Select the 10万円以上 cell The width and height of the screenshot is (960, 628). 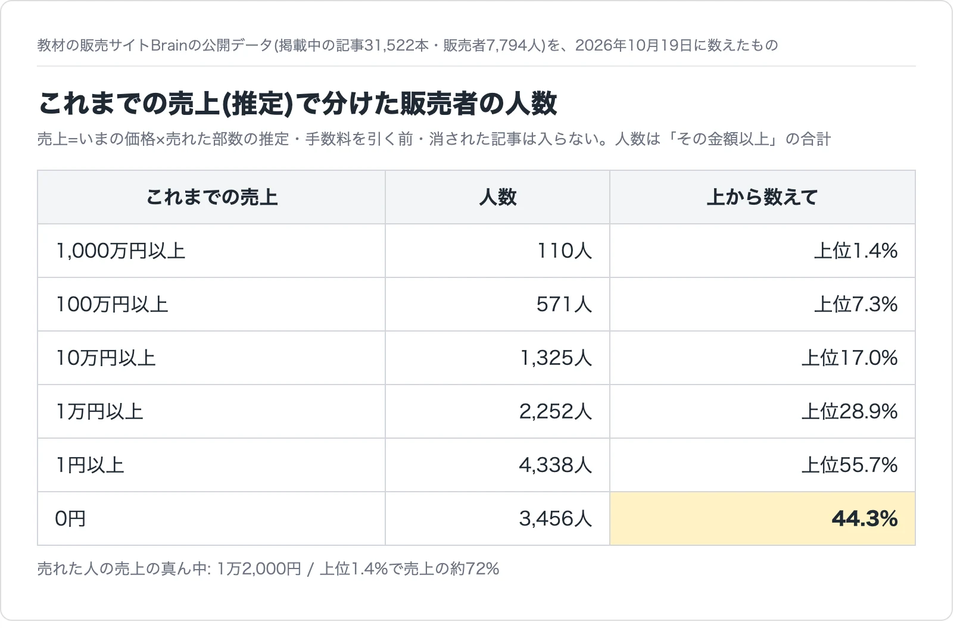211,358
